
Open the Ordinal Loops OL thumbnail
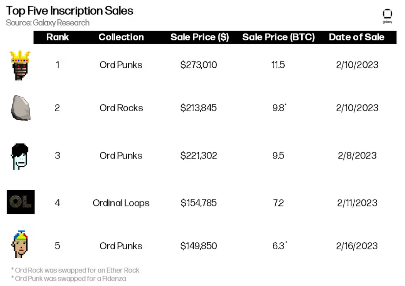(x=21, y=202)
